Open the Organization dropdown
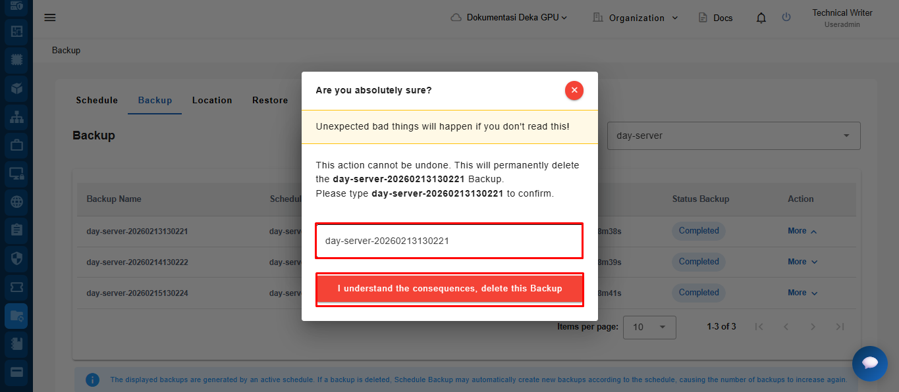The width and height of the screenshot is (899, 392). click(x=636, y=18)
